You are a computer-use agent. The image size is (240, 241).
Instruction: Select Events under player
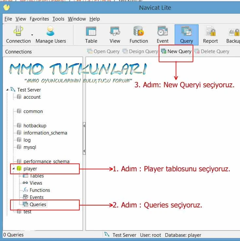(37, 197)
